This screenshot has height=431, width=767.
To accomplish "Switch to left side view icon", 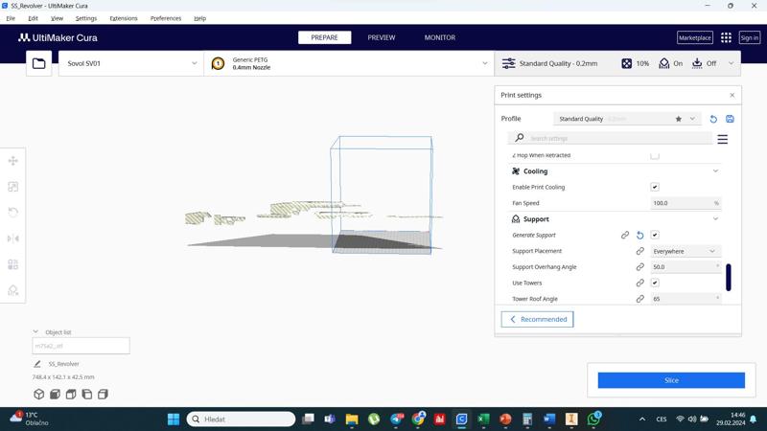I will pyautogui.click(x=87, y=394).
